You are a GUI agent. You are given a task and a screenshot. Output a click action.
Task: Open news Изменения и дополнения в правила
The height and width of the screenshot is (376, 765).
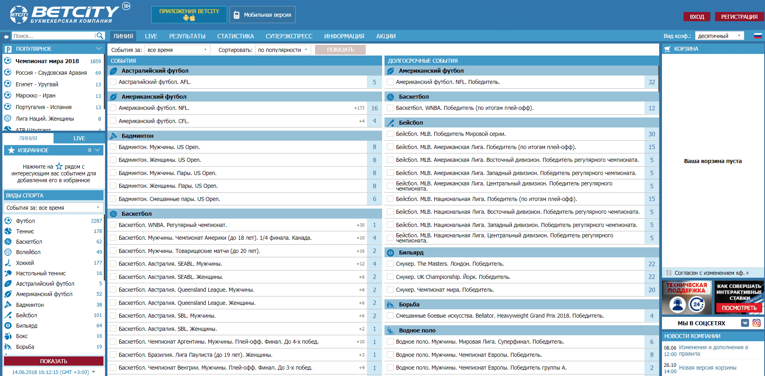point(713,350)
